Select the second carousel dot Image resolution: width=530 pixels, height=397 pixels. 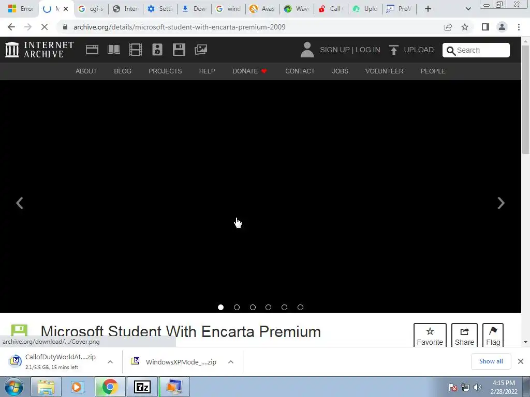(x=237, y=307)
